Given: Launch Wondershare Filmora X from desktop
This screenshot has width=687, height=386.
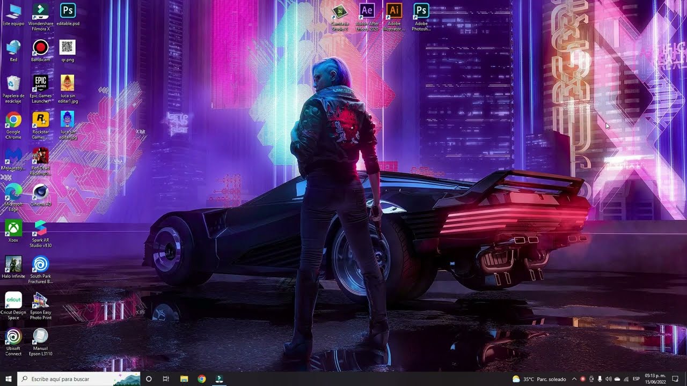Looking at the screenshot, I should point(41,17).
